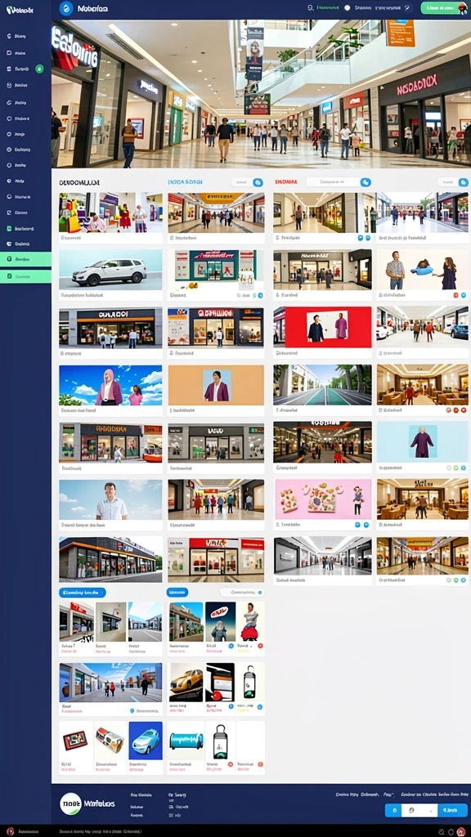The image size is (471, 837).
Task: Open the white SUV car thumbnail
Action: (x=110, y=269)
